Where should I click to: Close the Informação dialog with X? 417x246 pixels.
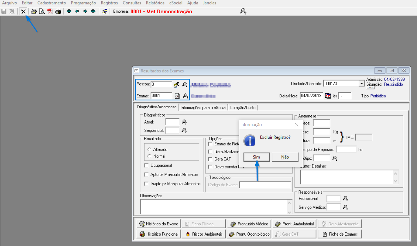[x=297, y=125]
